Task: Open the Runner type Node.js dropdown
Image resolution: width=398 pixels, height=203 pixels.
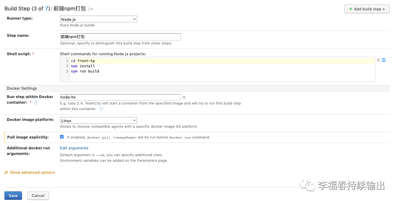Action: [x=98, y=19]
